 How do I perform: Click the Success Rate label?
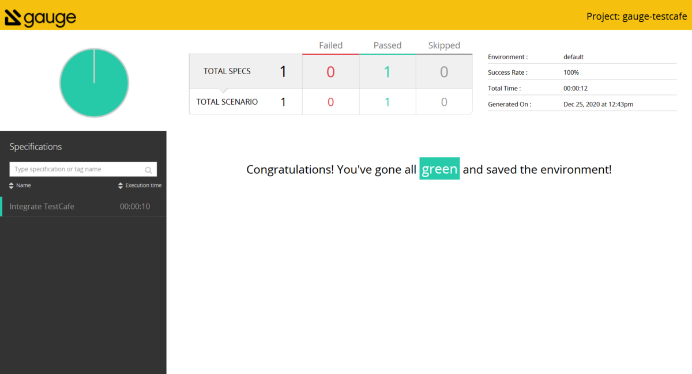tap(507, 72)
